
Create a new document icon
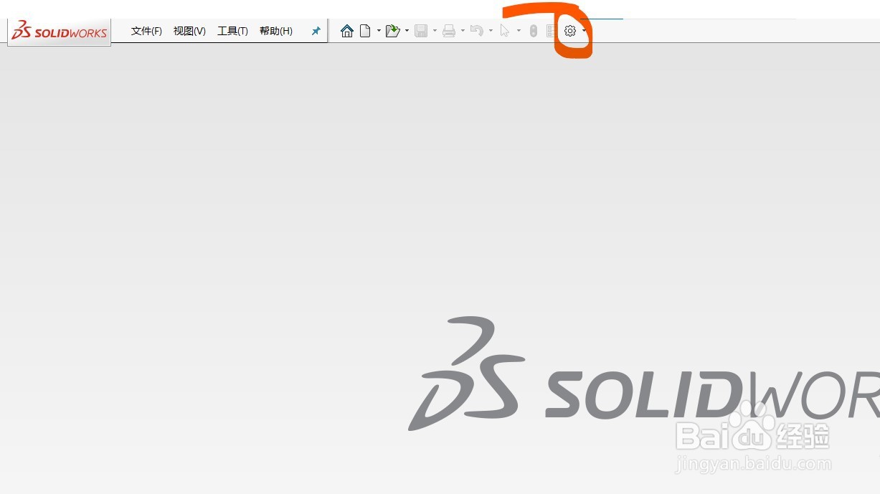pyautogui.click(x=365, y=31)
